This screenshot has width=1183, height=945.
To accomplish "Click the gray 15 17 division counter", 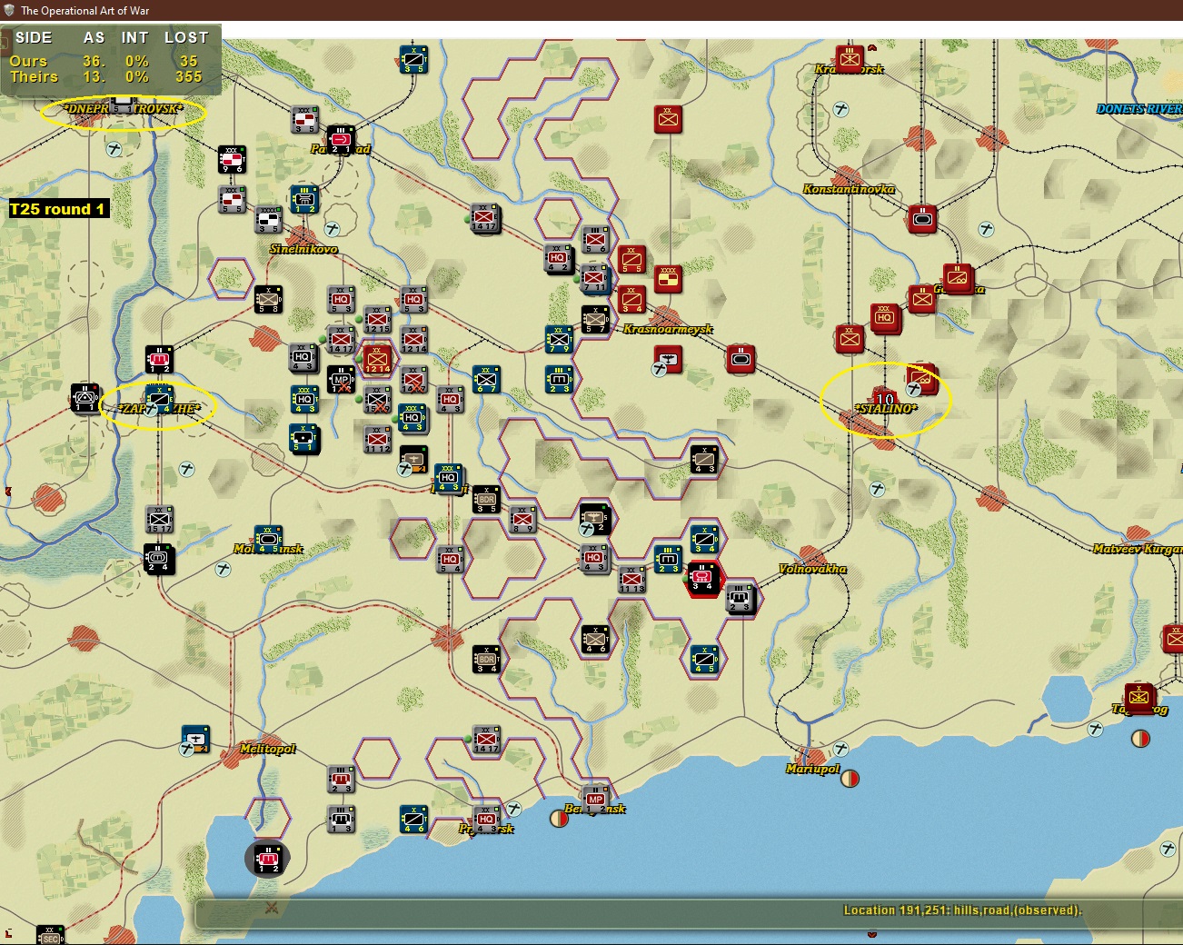I will (159, 519).
